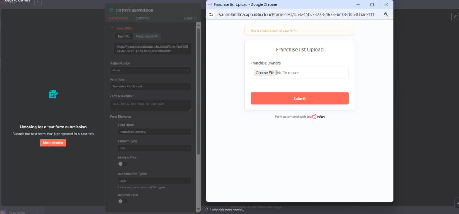Click the Listening for a test form submission text
459x214 pixels.
point(53,127)
